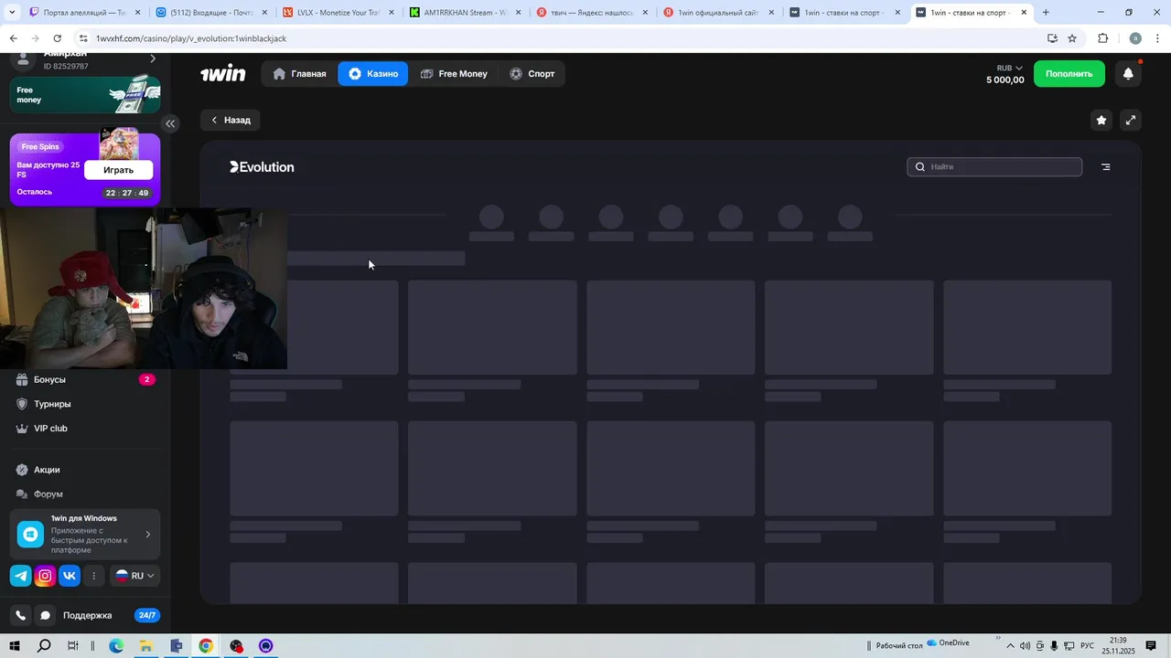The image size is (1171, 658).
Task: Add game to favorites with star icon
Action: (1101, 120)
